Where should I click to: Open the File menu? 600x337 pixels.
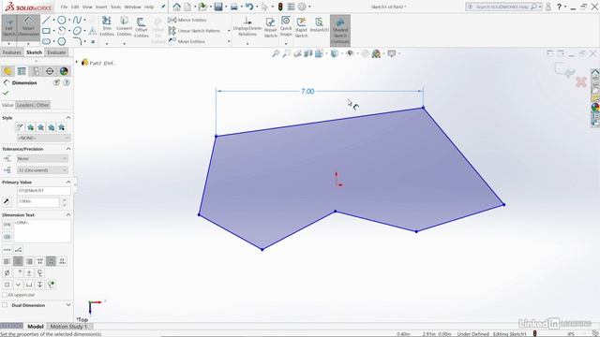coord(64,7)
